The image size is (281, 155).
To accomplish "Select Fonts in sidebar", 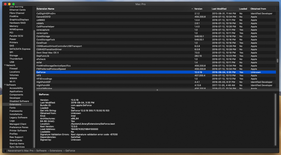I will point(12,108).
